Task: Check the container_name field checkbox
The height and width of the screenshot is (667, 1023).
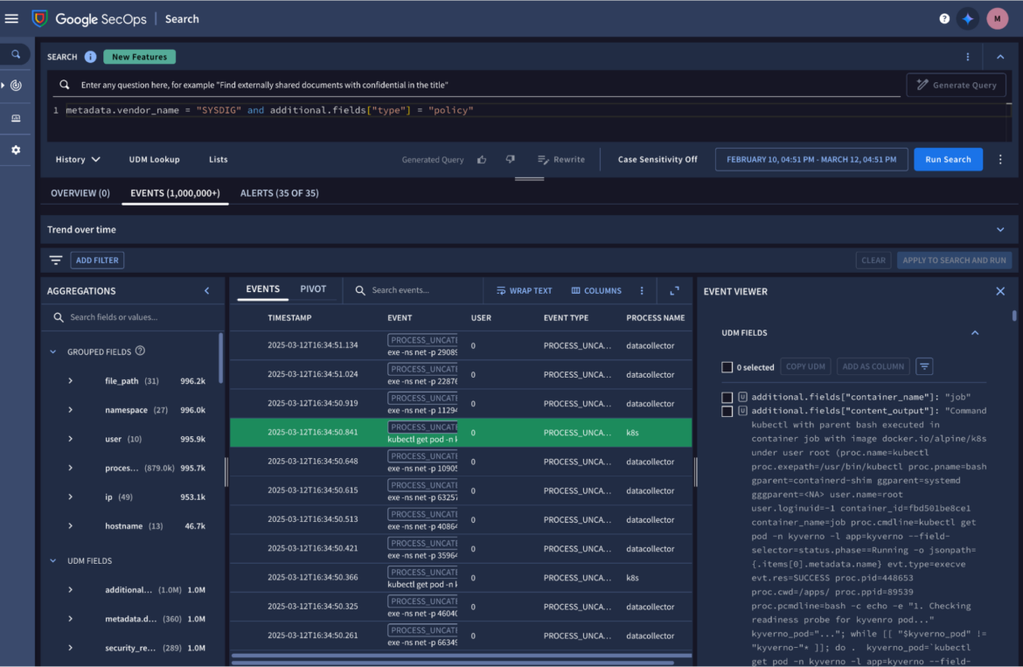Action: pos(727,397)
